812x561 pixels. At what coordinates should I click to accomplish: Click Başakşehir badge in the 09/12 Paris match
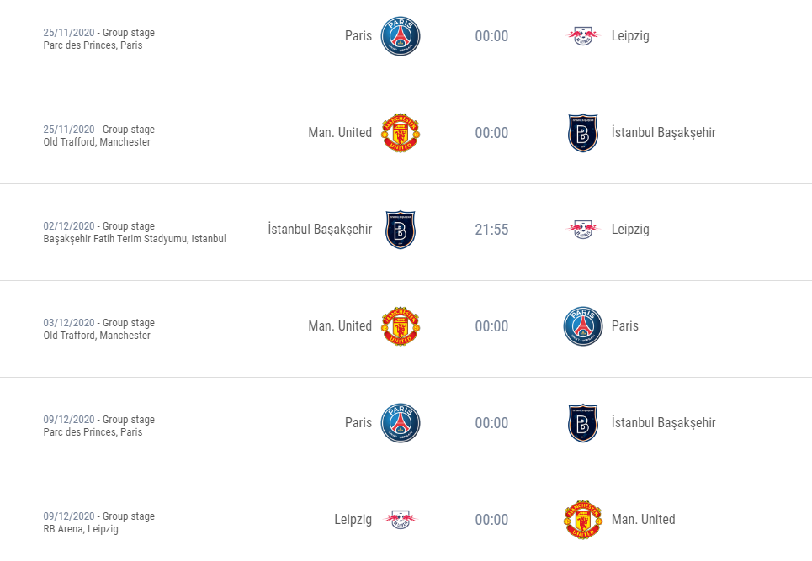pyautogui.click(x=582, y=423)
